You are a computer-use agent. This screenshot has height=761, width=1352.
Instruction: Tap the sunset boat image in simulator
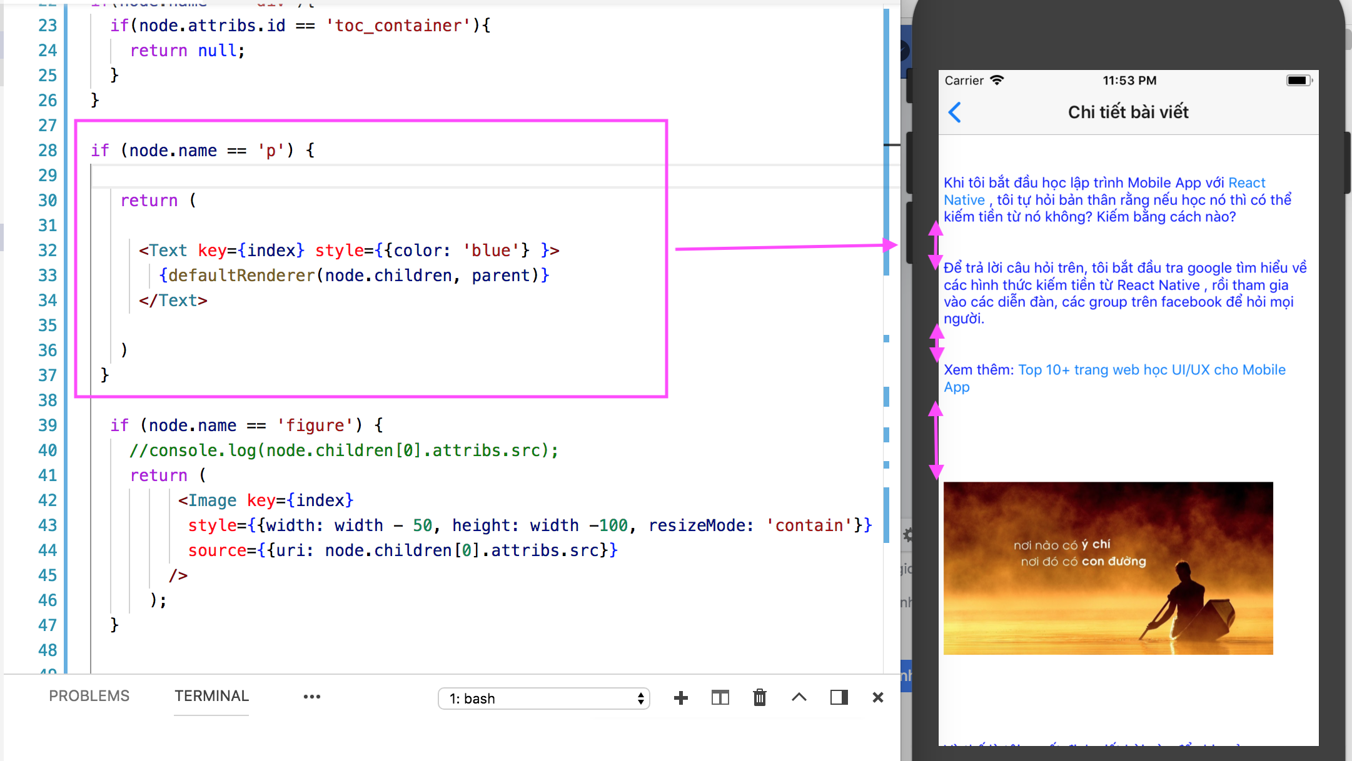pos(1108,568)
